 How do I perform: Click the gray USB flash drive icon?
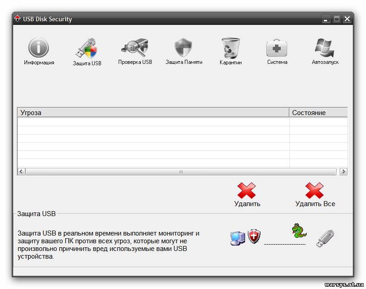pos(325,238)
